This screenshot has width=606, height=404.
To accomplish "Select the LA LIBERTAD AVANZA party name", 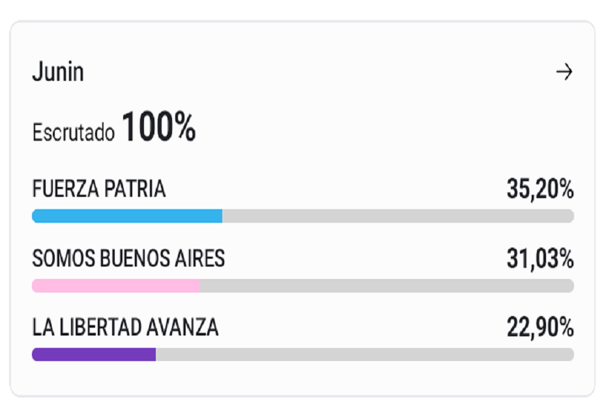I will (x=125, y=328).
